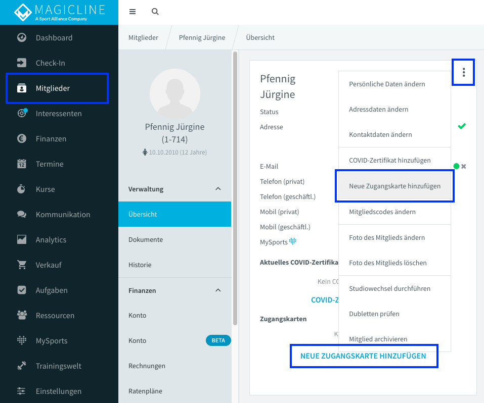Click NEUE ZUGANGSKARTE HINZUFÜGEN link
Screen dimensions: 484x403
(x=363, y=356)
